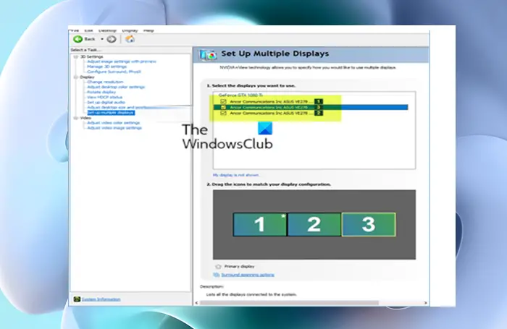Image resolution: width=507 pixels, height=329 pixels.
Task: Open the Desktop menu
Action: 107,30
